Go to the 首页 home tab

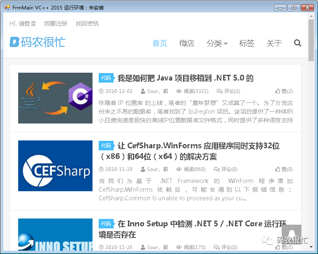[160, 43]
